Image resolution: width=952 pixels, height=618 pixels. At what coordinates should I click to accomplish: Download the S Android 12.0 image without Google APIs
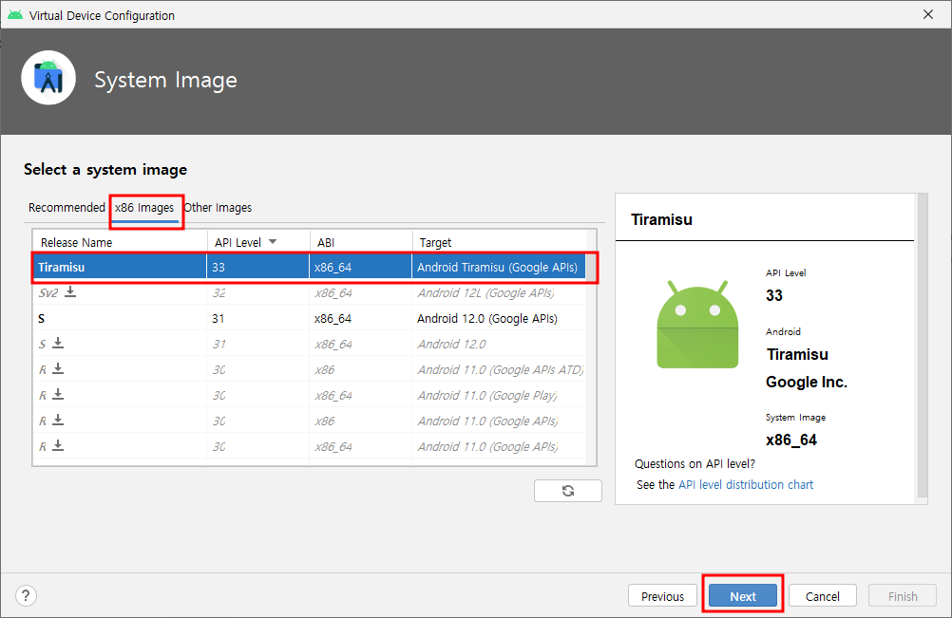coord(58,343)
